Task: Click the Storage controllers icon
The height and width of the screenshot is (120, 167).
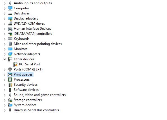Action: 10,100
